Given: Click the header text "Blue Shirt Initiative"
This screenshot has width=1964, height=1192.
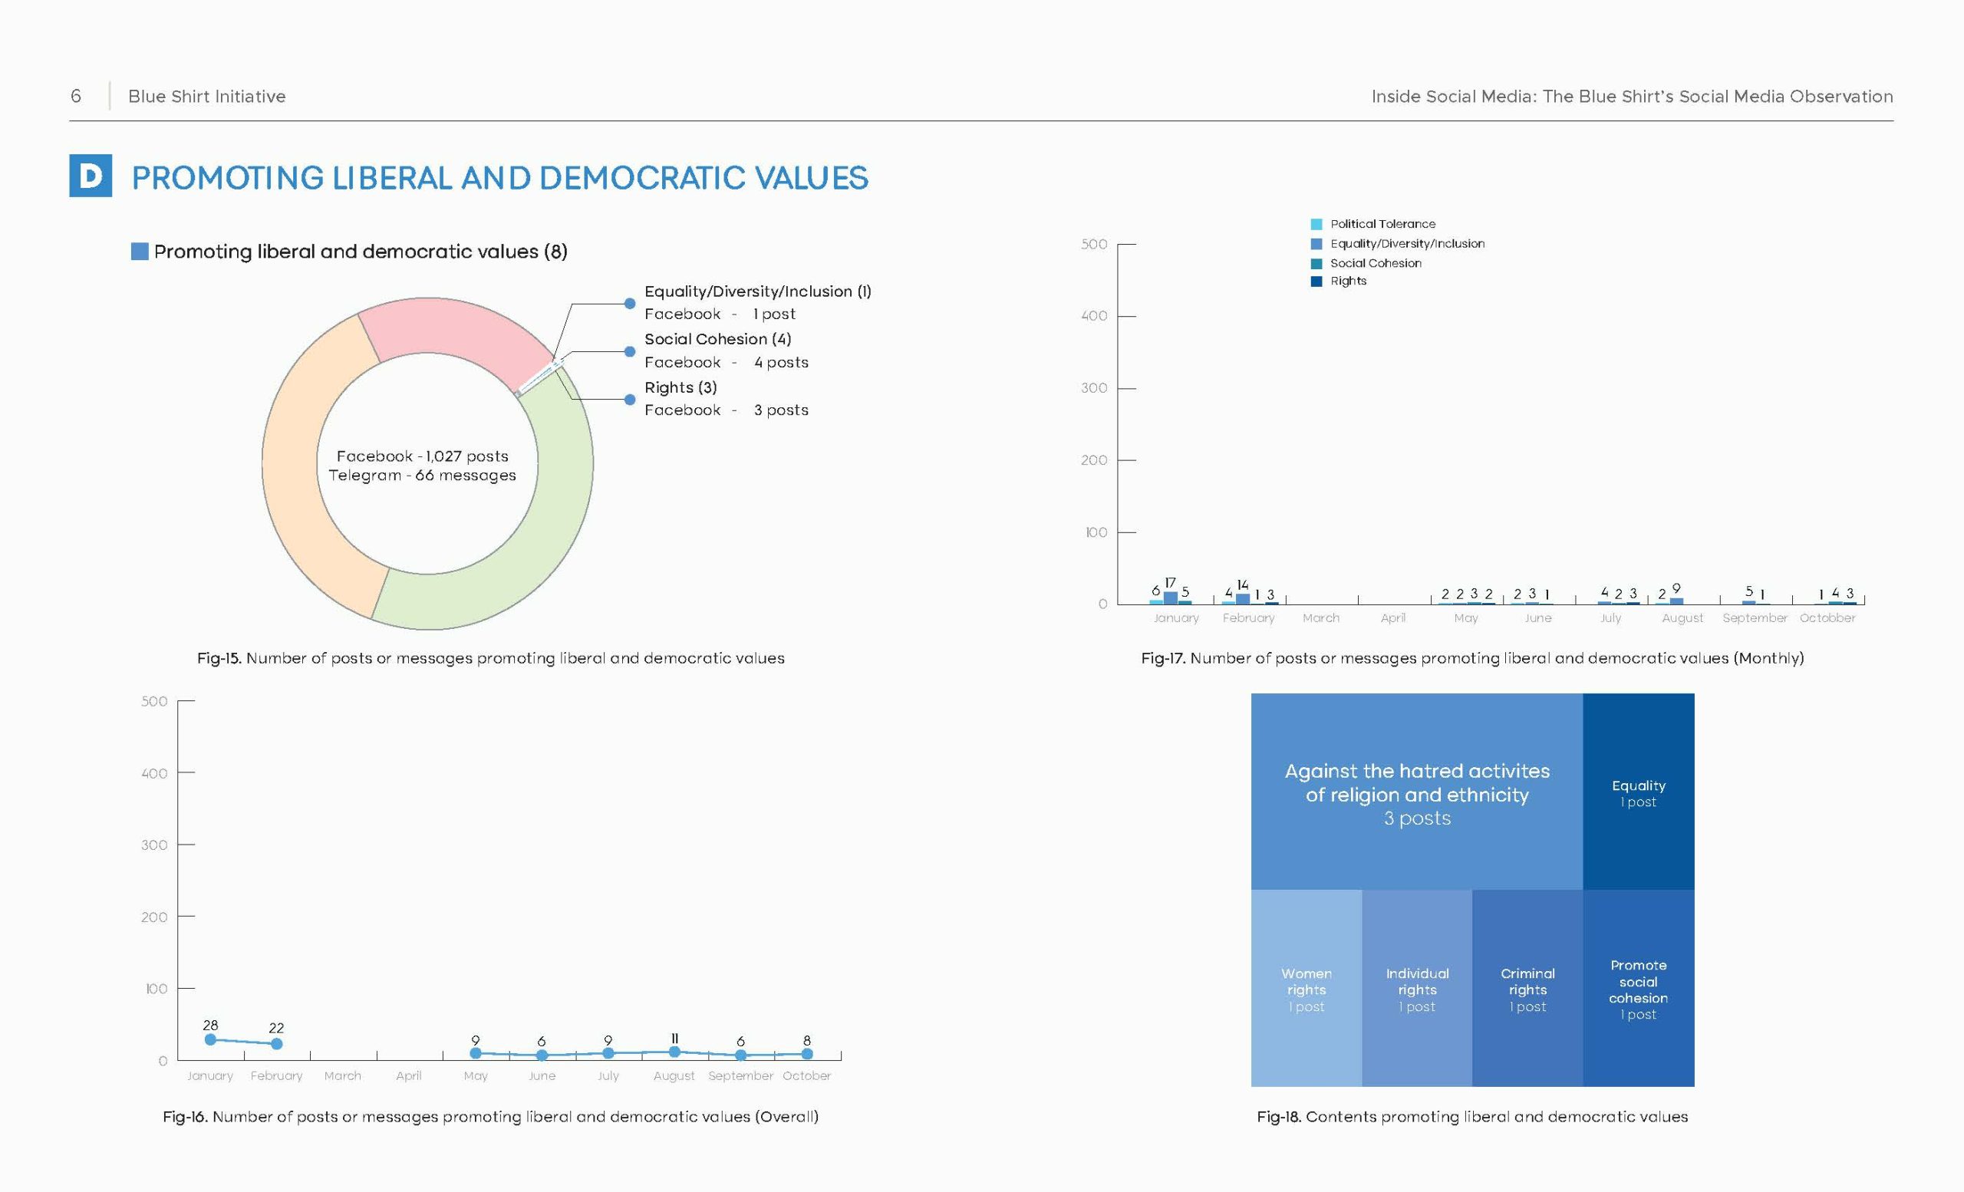Looking at the screenshot, I should [x=206, y=97].
